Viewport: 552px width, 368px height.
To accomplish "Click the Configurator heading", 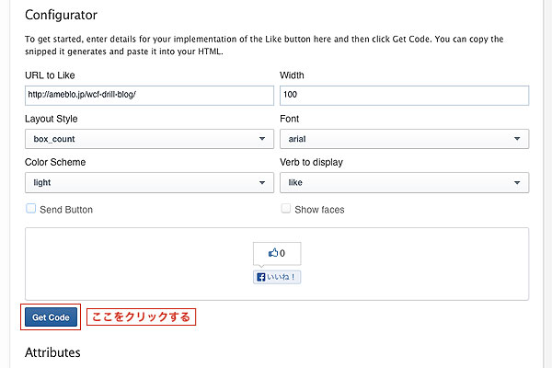I will tap(61, 15).
